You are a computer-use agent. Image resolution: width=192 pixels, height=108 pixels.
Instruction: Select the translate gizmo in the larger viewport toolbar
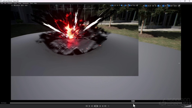point(146,6)
